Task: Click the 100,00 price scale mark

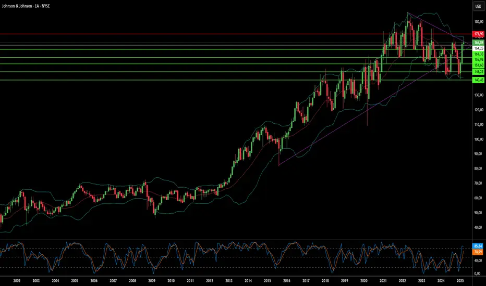Action: pyautogui.click(x=477, y=139)
